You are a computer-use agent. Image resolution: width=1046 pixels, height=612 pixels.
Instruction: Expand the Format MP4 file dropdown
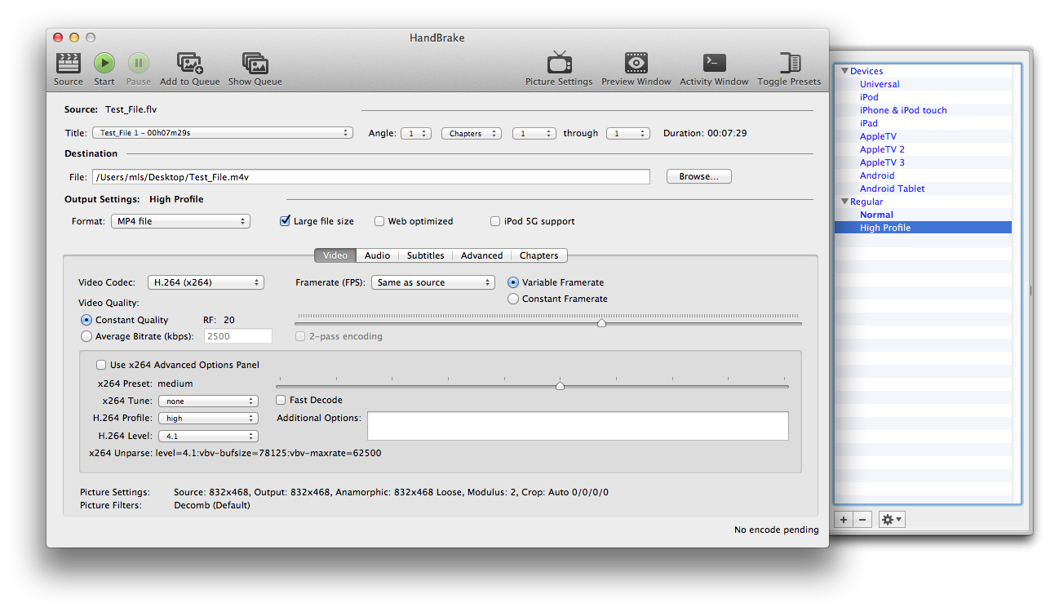pos(180,221)
